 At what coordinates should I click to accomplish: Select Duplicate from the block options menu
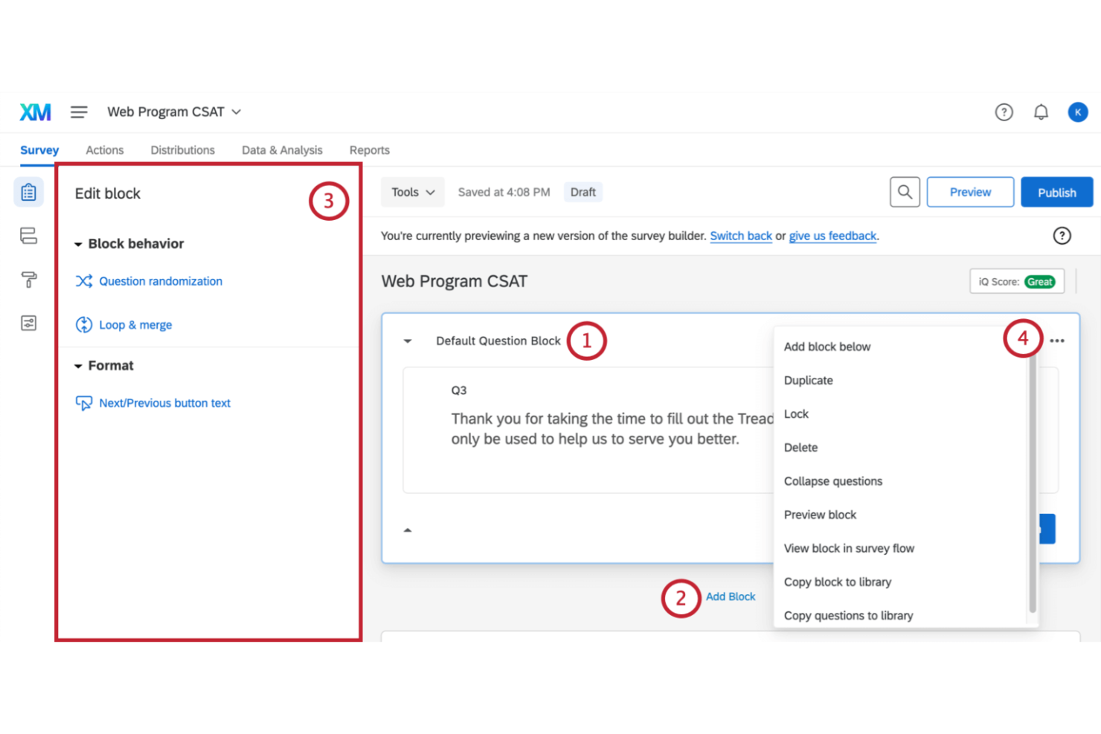click(808, 380)
